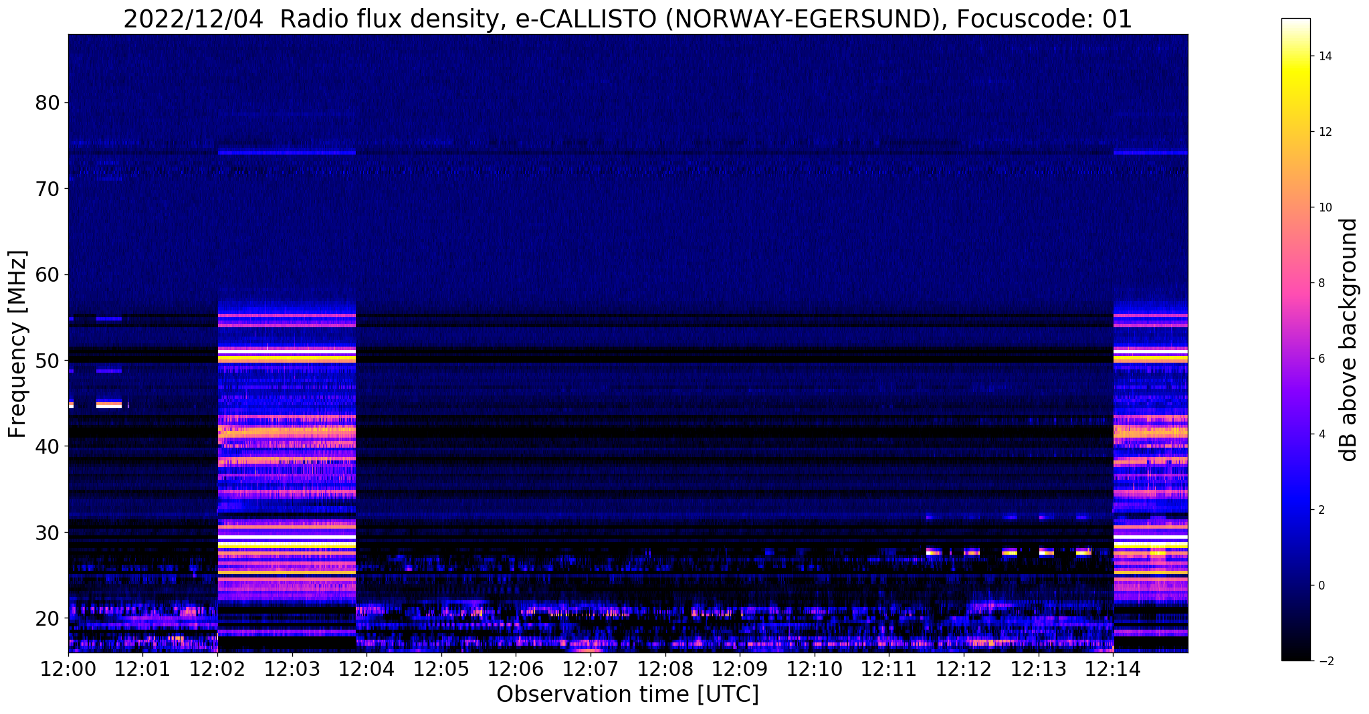
Task: Click the colorbar tick label 0
Action: [1322, 586]
